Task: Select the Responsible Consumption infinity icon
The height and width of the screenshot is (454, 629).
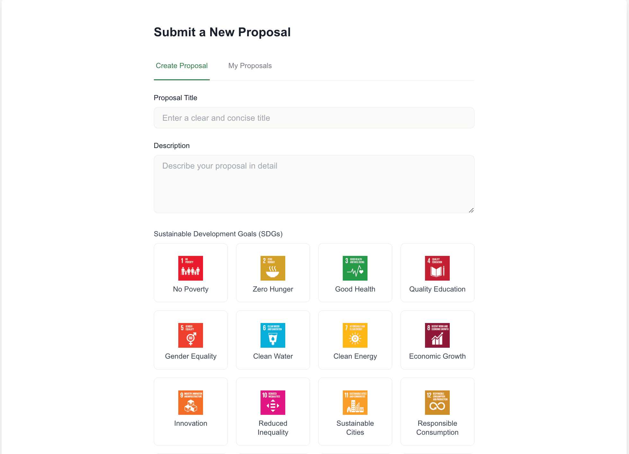Action: (437, 403)
